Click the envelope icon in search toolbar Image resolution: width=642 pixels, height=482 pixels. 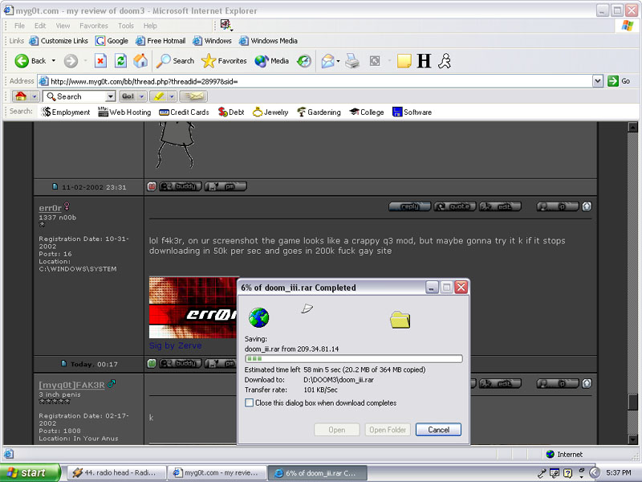point(193,96)
